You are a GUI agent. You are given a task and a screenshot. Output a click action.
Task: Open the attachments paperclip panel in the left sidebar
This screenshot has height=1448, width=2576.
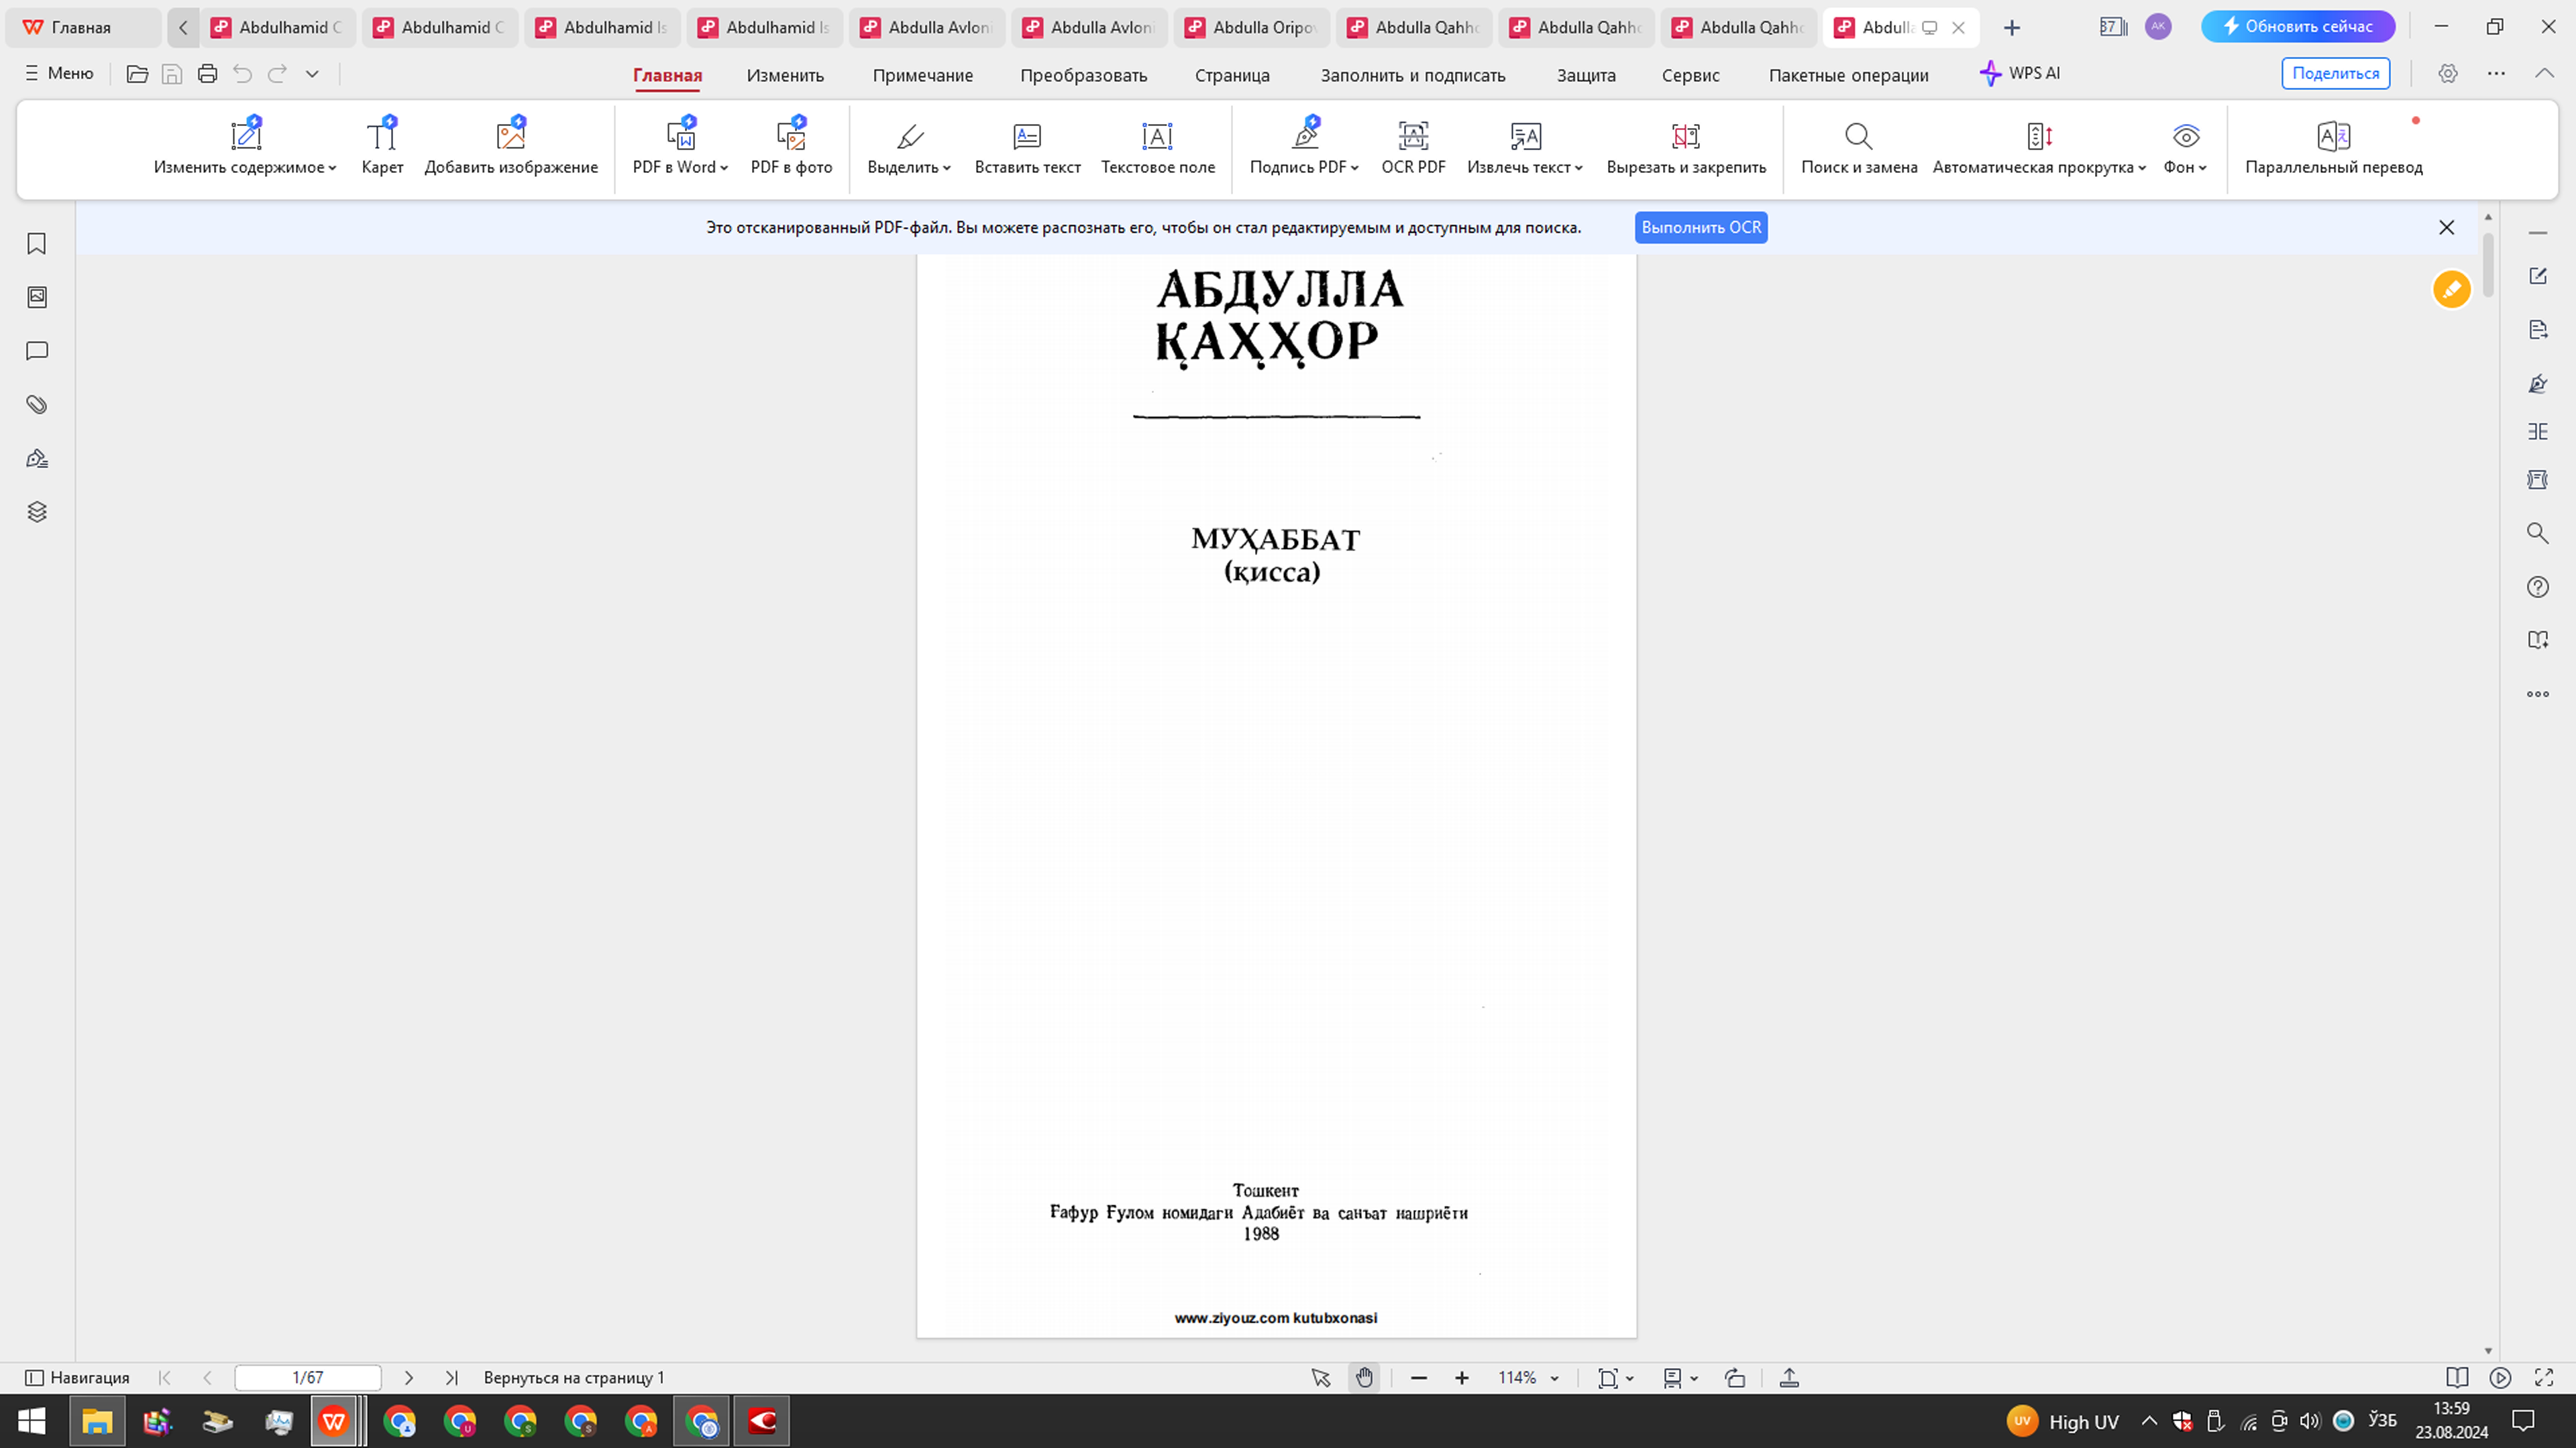(x=37, y=405)
